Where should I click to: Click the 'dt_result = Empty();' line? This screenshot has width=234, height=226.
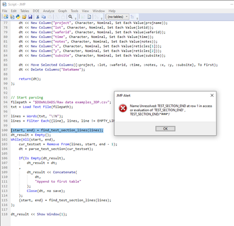pyautogui.click(x=31, y=135)
